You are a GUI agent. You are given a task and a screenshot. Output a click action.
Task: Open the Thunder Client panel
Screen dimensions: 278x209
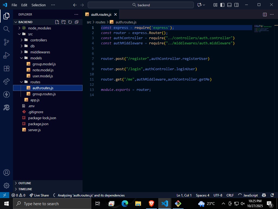[x=6, y=94]
